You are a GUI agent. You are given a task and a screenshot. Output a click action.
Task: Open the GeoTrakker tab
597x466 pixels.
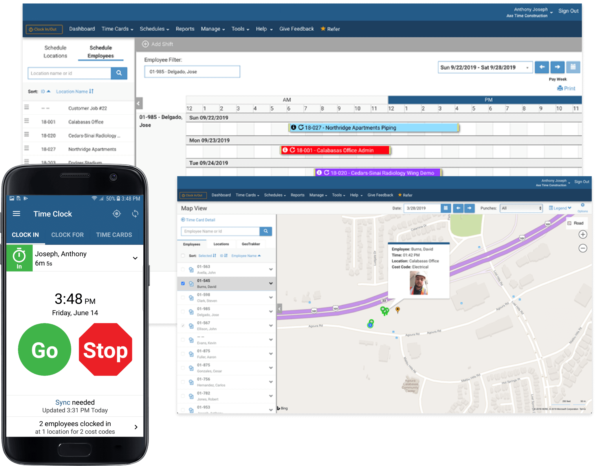(251, 244)
